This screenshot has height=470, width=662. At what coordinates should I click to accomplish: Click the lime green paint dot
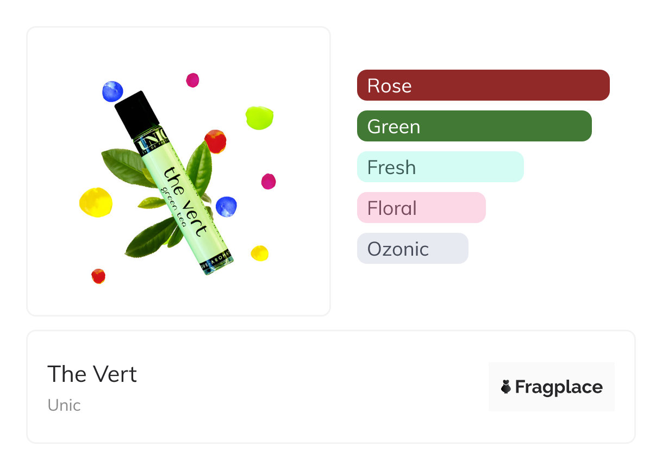tap(259, 117)
